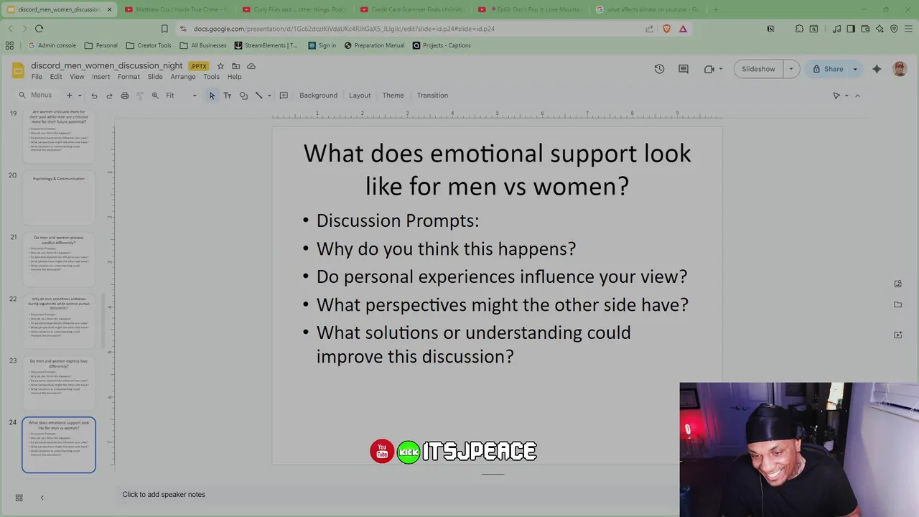919x517 pixels.
Task: Click the zoom magnifier tool icon
Action: click(155, 96)
